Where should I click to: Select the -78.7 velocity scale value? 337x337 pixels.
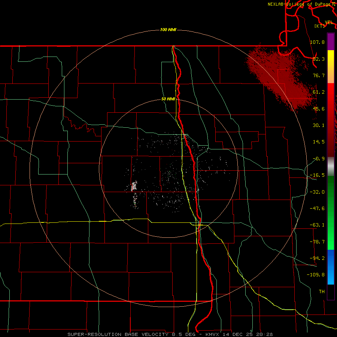(317, 242)
